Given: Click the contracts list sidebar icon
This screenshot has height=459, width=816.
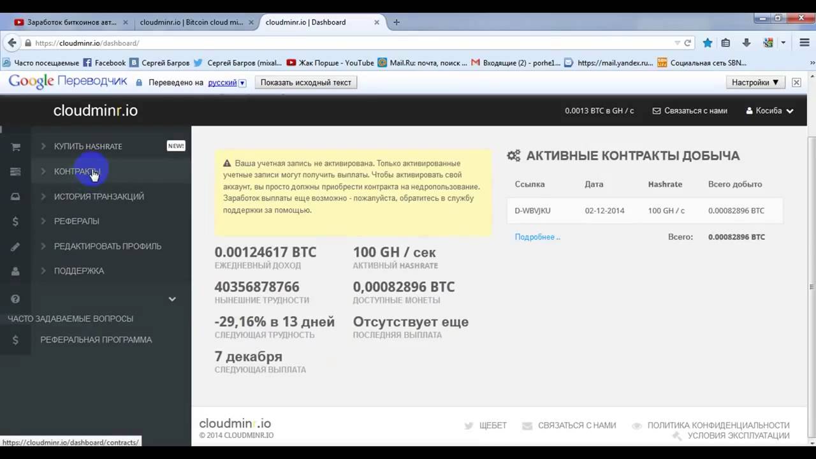Looking at the screenshot, I should [x=15, y=171].
